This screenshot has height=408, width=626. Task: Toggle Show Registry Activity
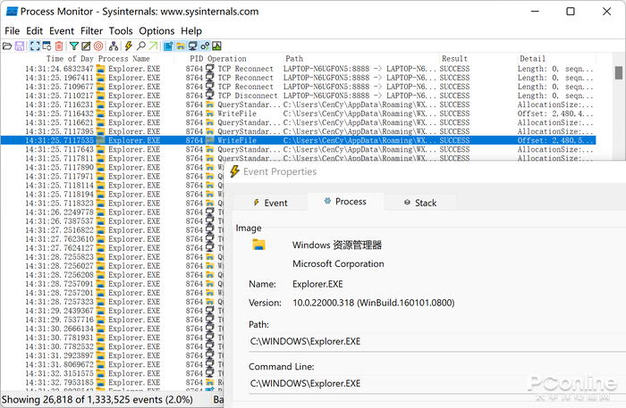click(x=168, y=46)
